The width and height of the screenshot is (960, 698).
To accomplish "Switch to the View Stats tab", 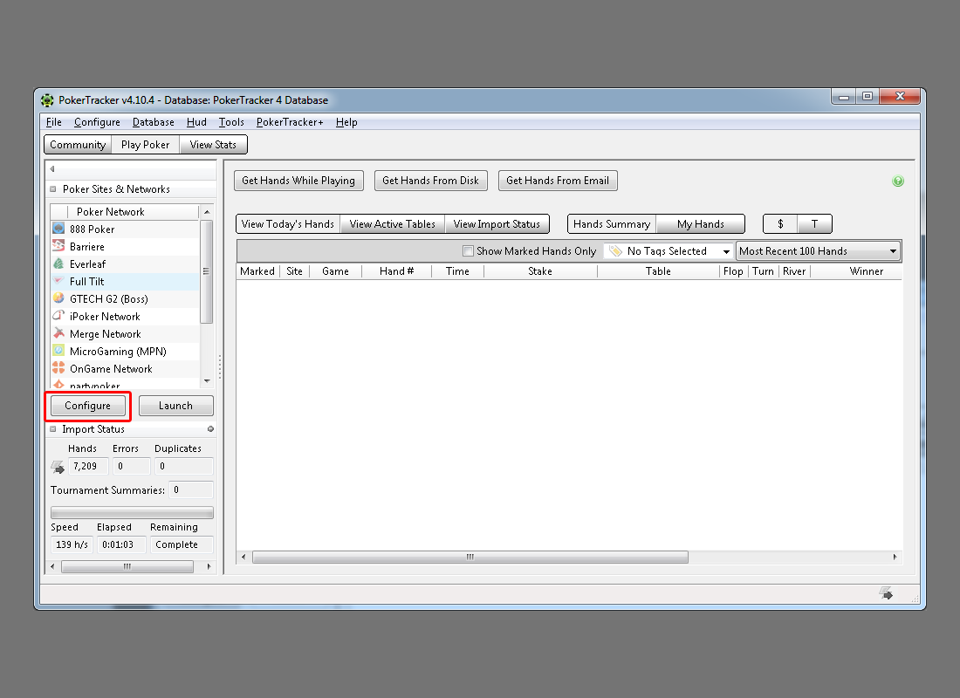I will 213,145.
